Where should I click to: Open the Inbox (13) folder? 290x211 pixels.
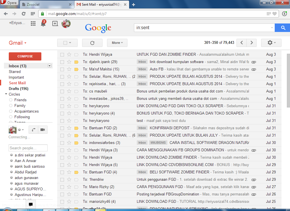click(18, 66)
